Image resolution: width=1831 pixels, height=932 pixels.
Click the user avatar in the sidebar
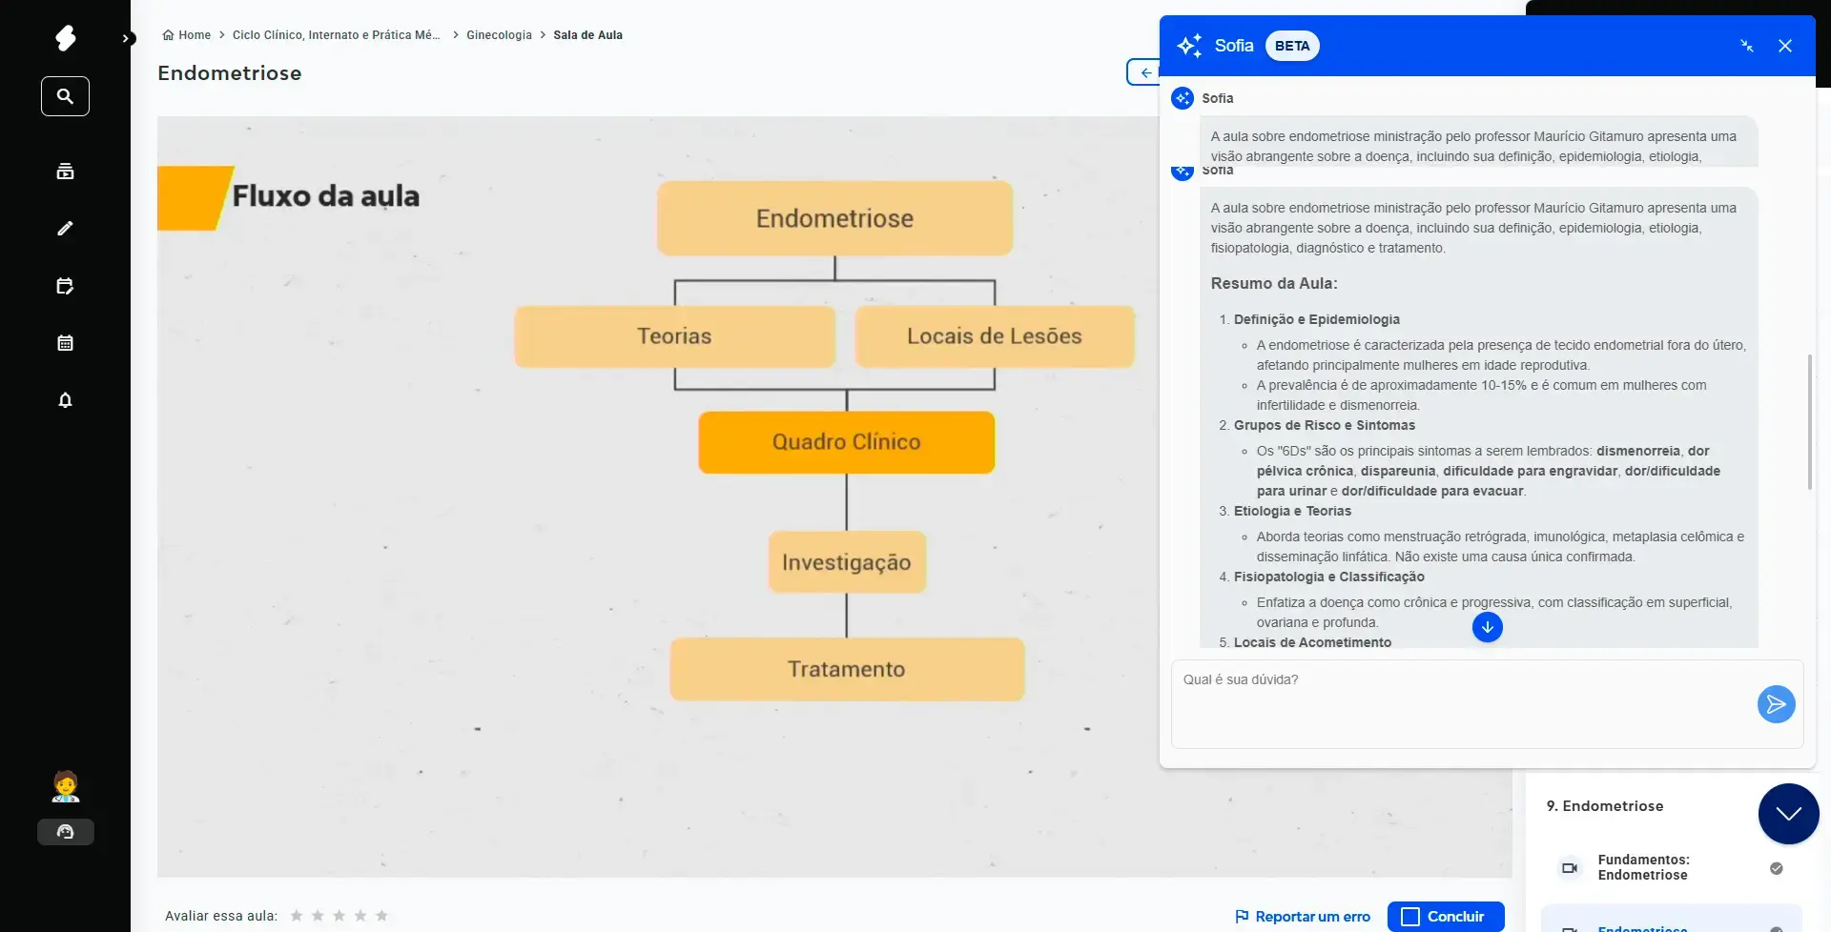point(65,787)
